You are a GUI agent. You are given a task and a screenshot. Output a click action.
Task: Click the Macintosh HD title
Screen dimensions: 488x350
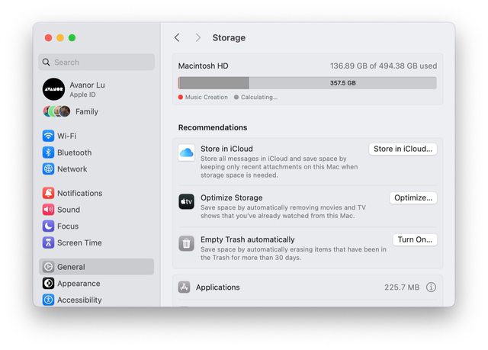click(x=204, y=66)
